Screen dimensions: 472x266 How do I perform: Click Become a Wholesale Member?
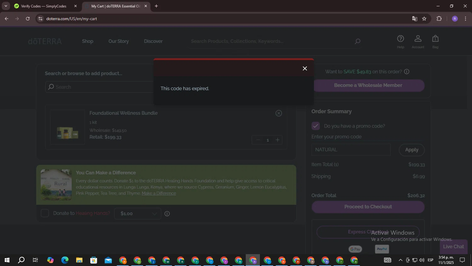click(x=368, y=85)
